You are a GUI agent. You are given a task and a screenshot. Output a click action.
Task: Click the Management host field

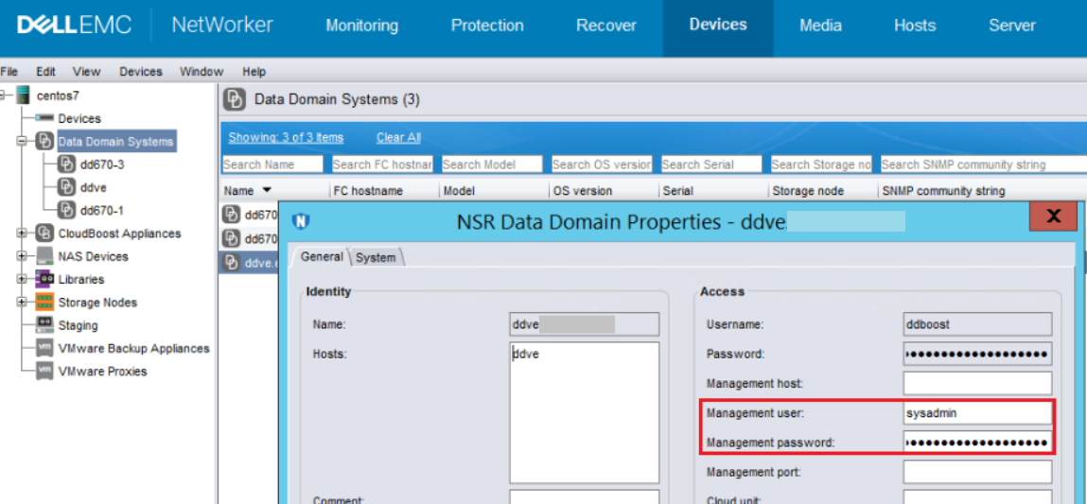point(977,383)
